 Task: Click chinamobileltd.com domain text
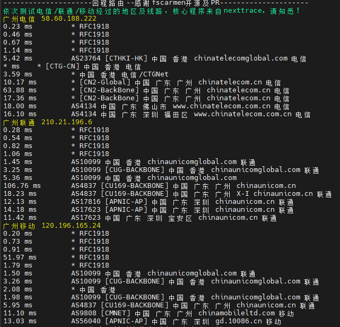pyautogui.click(x=237, y=313)
